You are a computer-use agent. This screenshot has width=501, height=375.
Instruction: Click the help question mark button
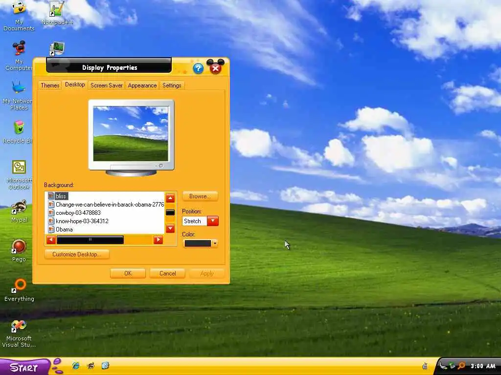[198, 68]
